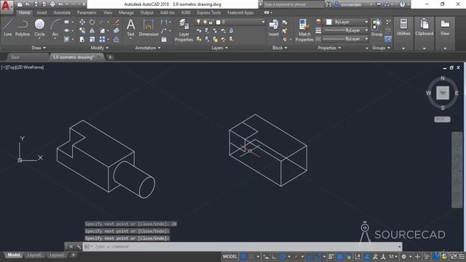Click the MODEL status bar button

[230, 257]
